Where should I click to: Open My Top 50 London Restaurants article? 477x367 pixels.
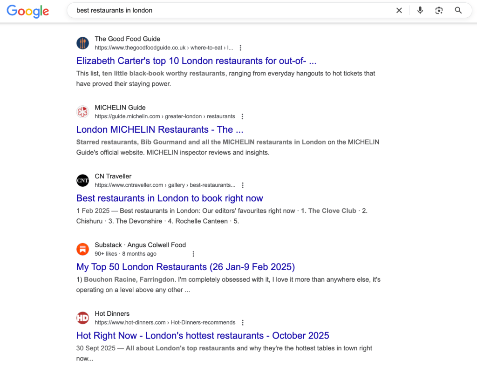pos(185,267)
